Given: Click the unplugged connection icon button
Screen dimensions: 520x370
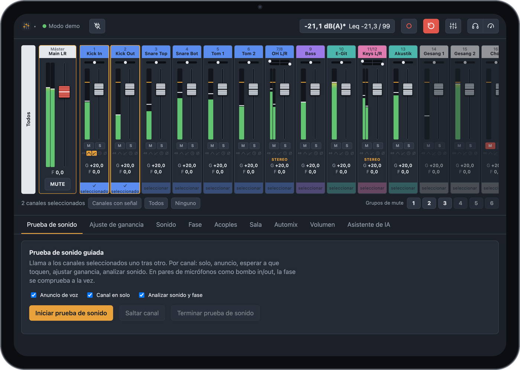Looking at the screenshot, I should coord(97,26).
